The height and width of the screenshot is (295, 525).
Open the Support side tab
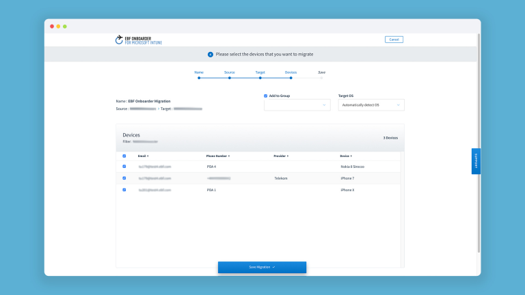click(476, 161)
